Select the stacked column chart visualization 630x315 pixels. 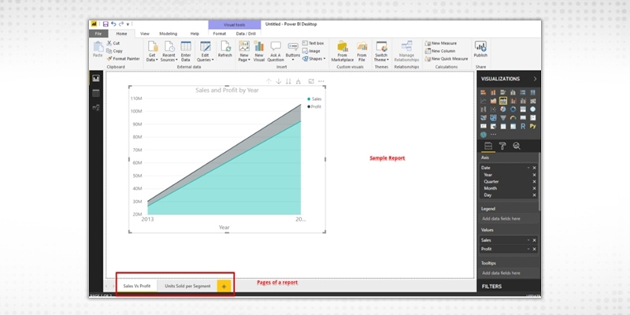coord(493,92)
